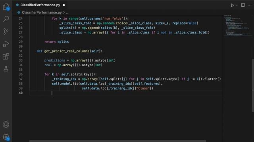Screen dimensions: 254x142
Task: Expand the run options dropdown arrow
Action: (237, 5)
